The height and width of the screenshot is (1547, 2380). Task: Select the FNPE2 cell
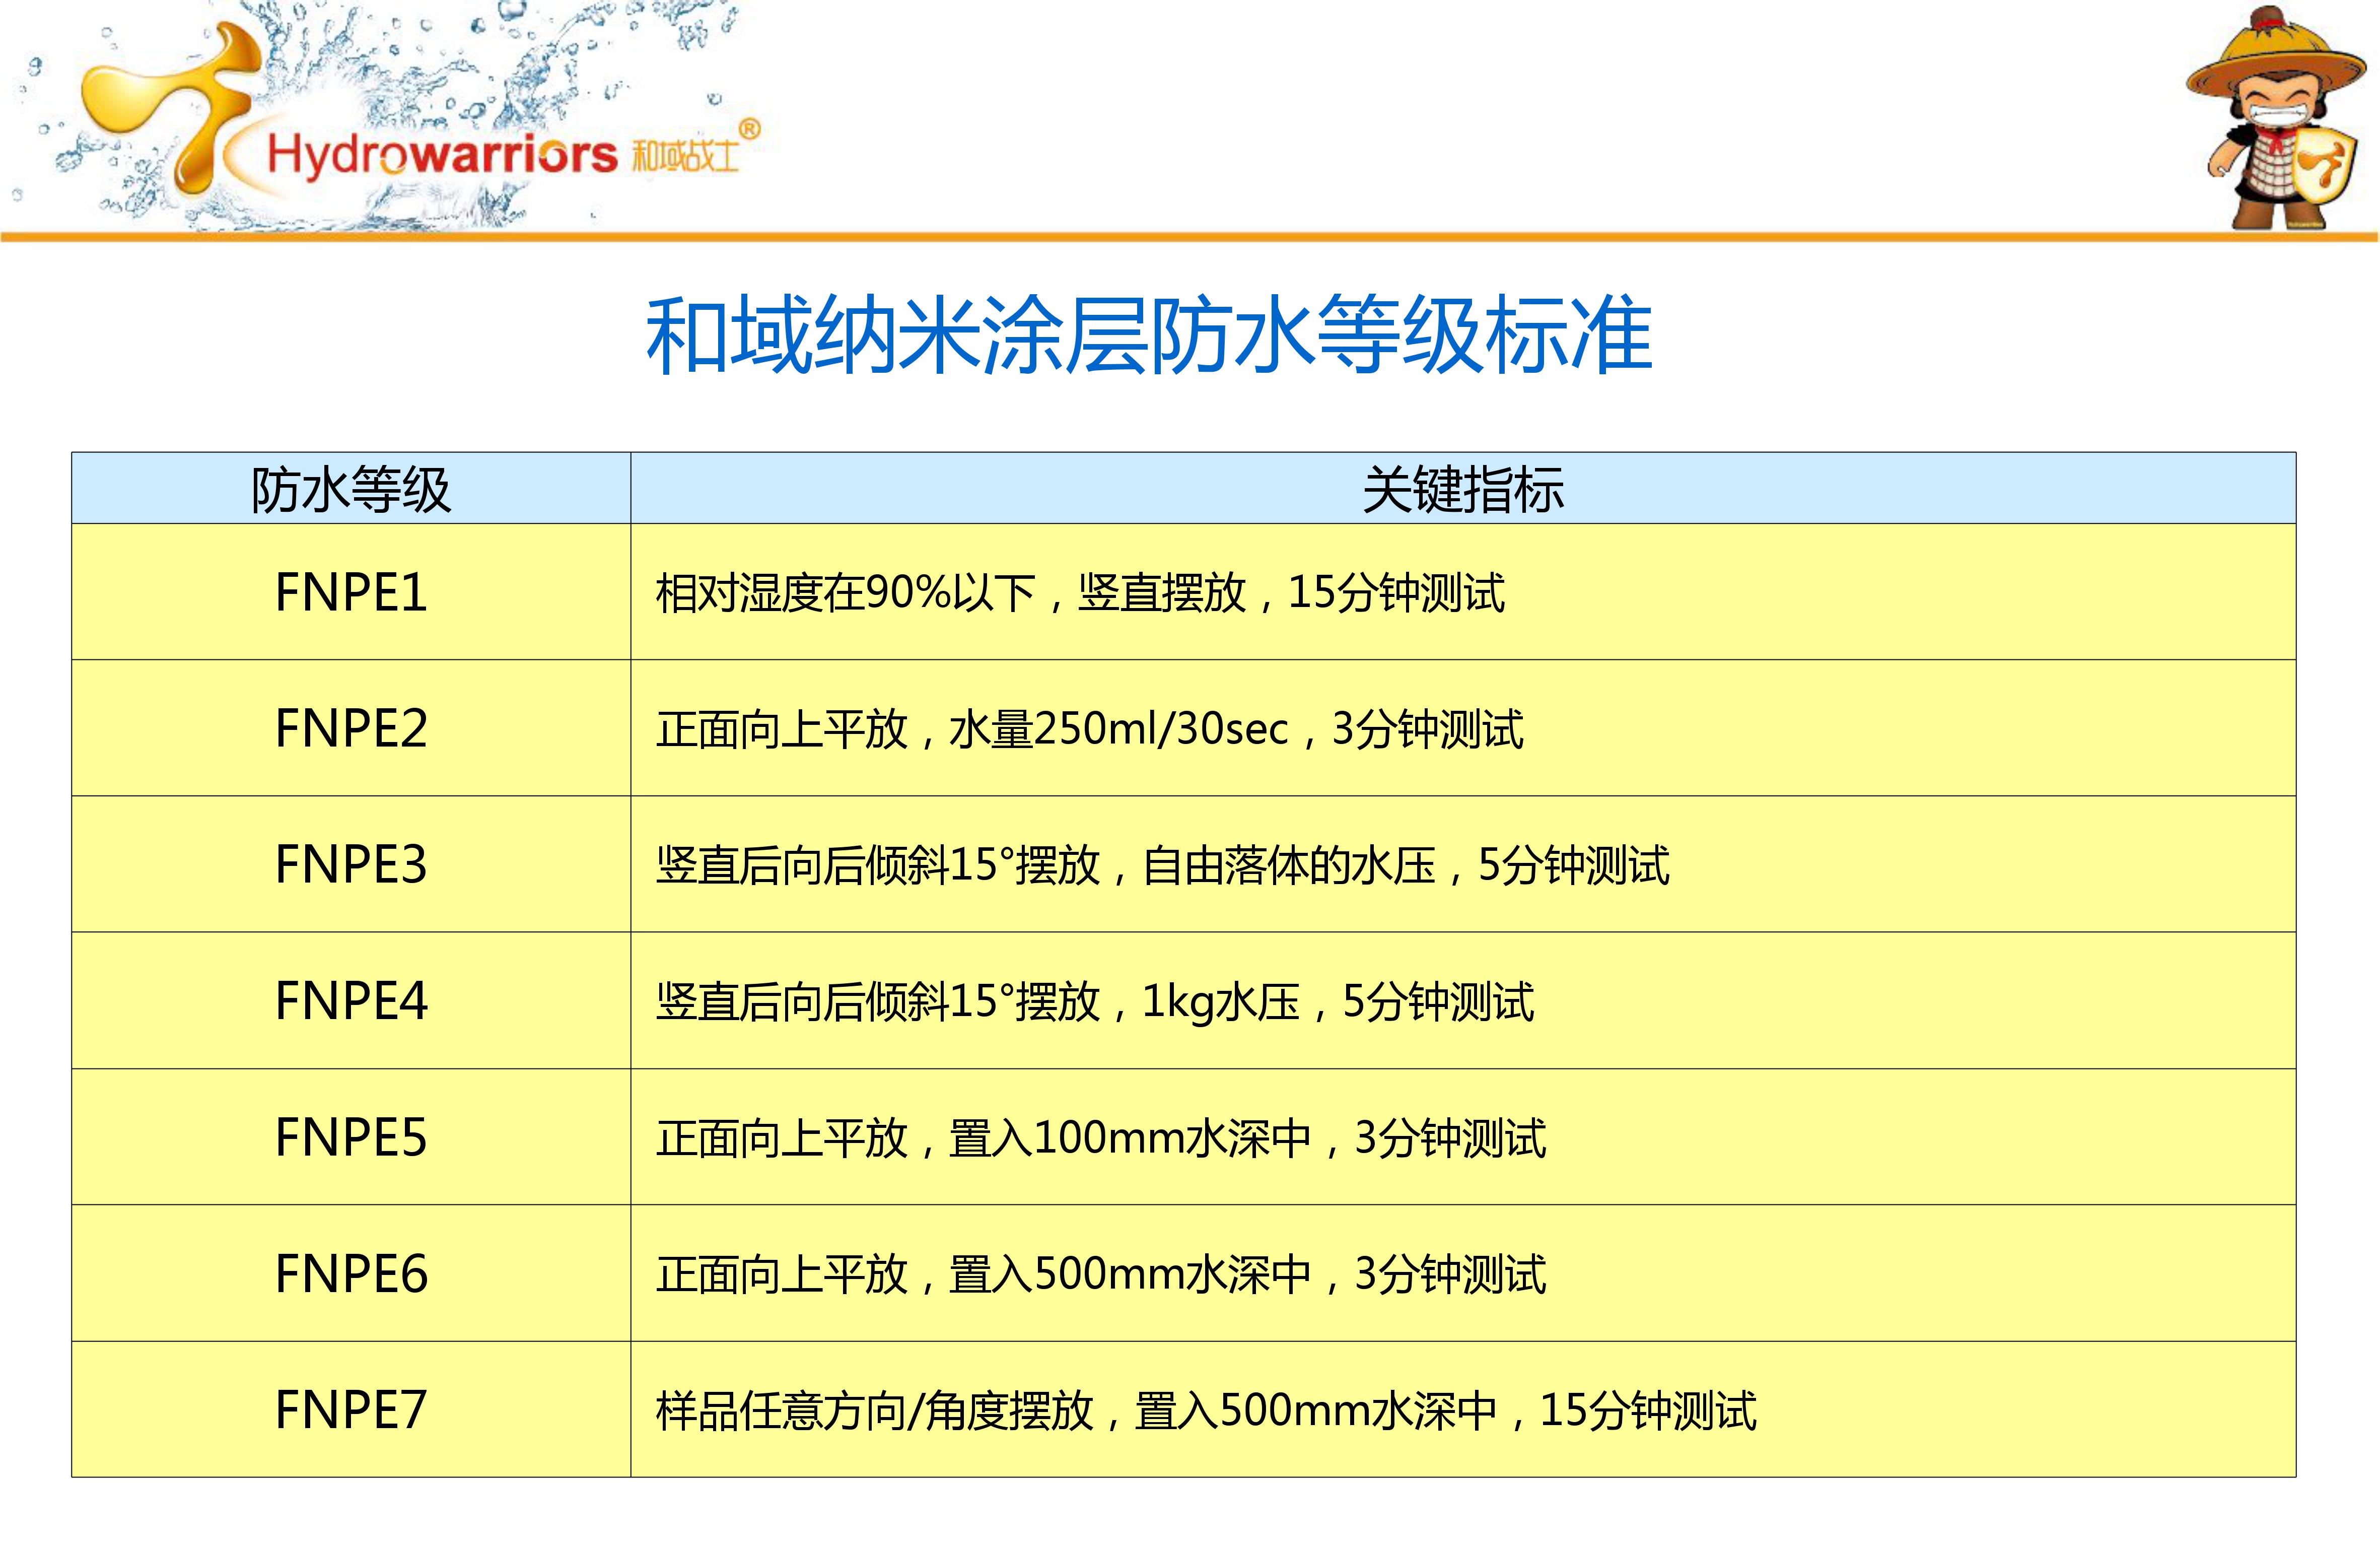pyautogui.click(x=351, y=728)
